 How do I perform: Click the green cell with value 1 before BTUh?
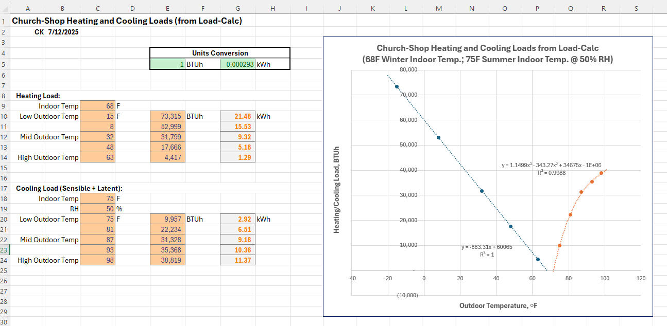pyautogui.click(x=168, y=64)
